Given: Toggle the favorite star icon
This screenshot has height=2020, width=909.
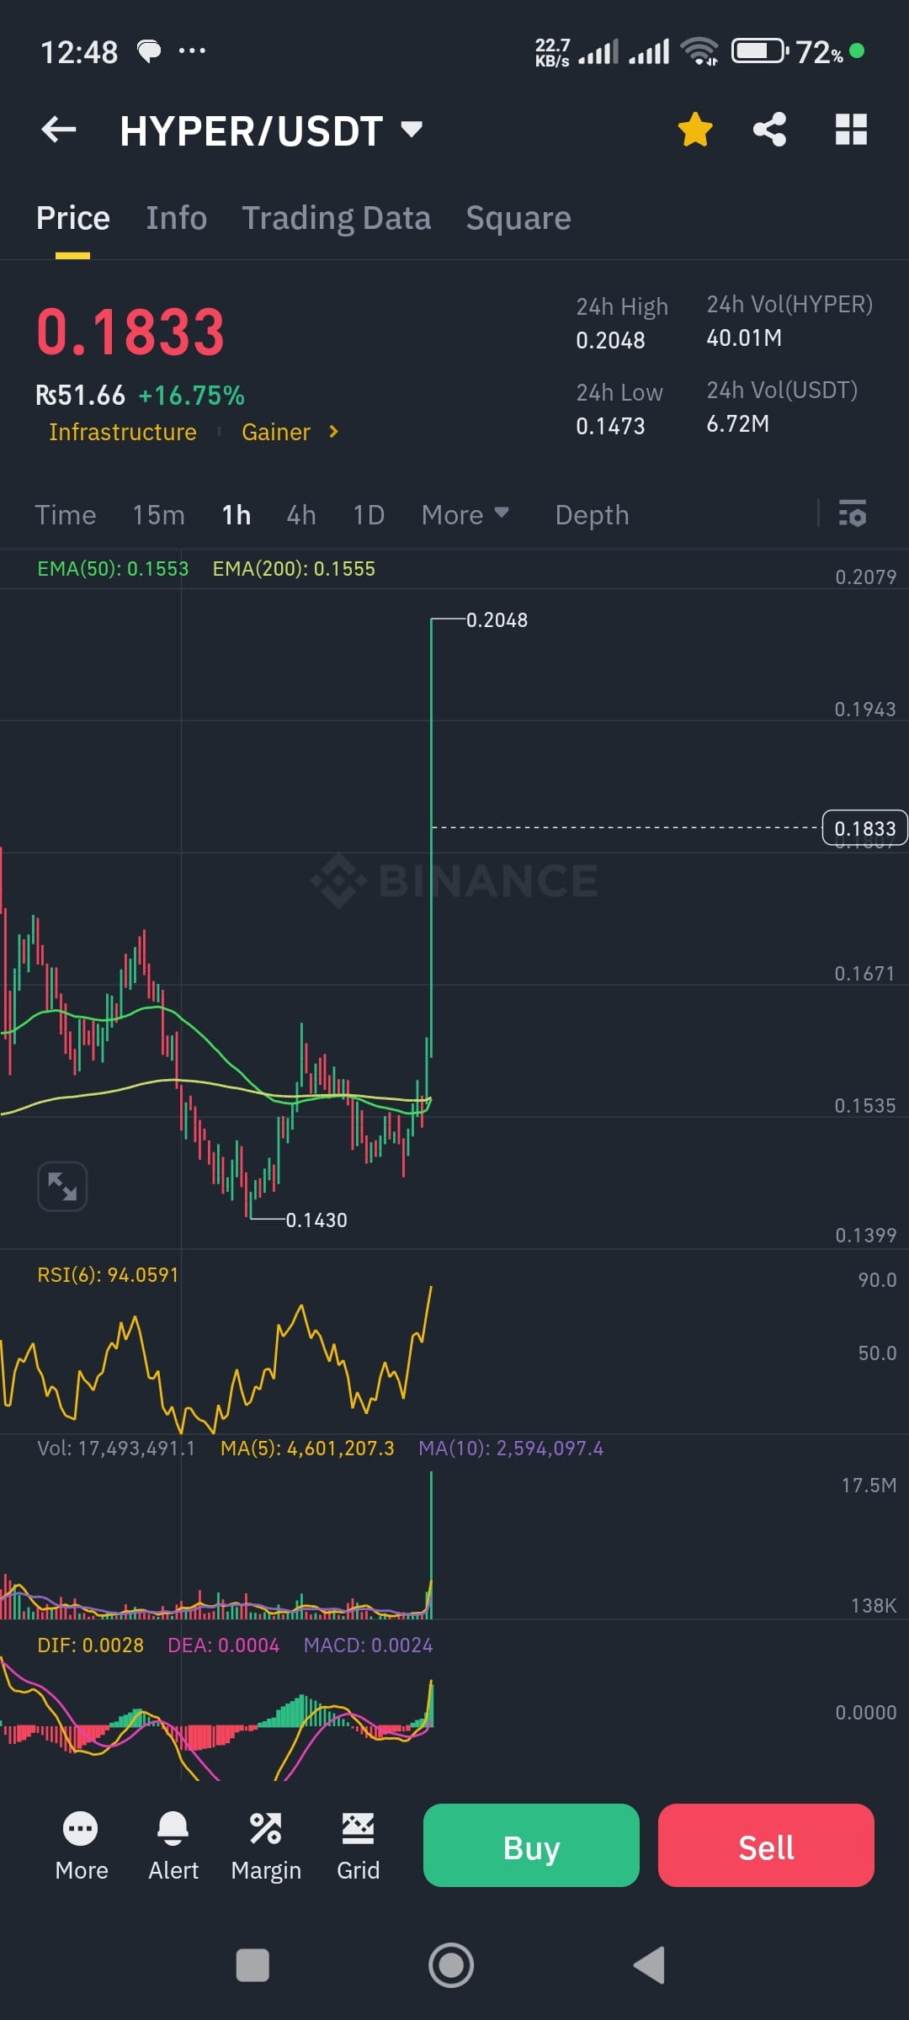Looking at the screenshot, I should pos(695,130).
